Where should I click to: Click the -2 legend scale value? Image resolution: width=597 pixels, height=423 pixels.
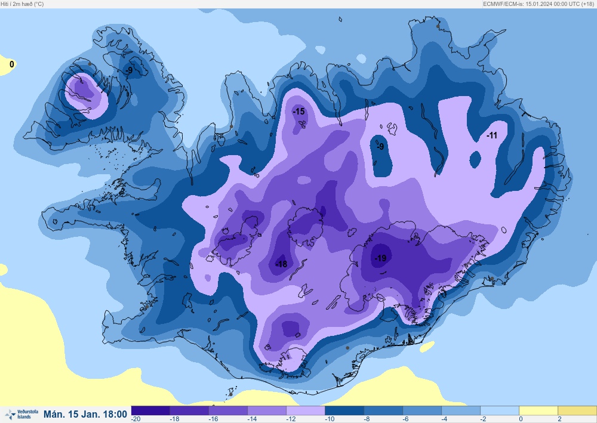point(483,419)
